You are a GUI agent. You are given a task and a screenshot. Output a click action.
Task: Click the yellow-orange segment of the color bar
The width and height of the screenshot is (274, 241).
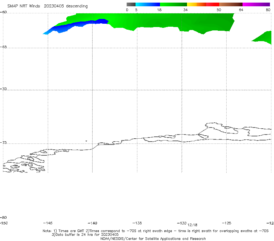[196, 4]
